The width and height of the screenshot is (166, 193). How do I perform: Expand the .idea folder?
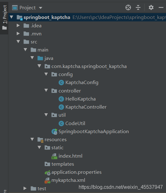[18, 25]
